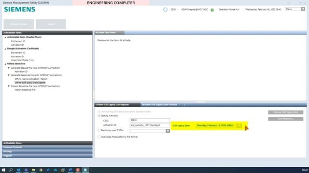The height and width of the screenshot is (173, 309).
Task: Select the 'Previously used CSID's' radio button
Action: tap(99, 130)
